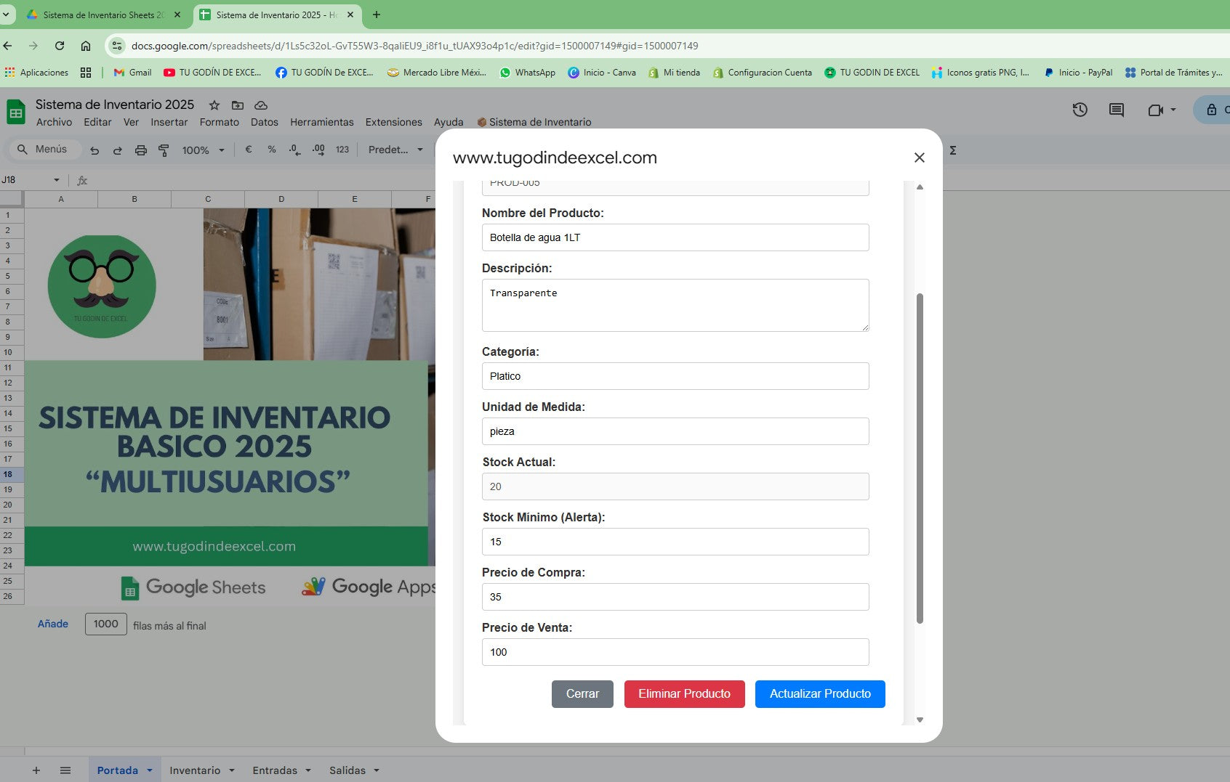Click the 1000 rows input box
The image size is (1230, 782).
pos(106,624)
